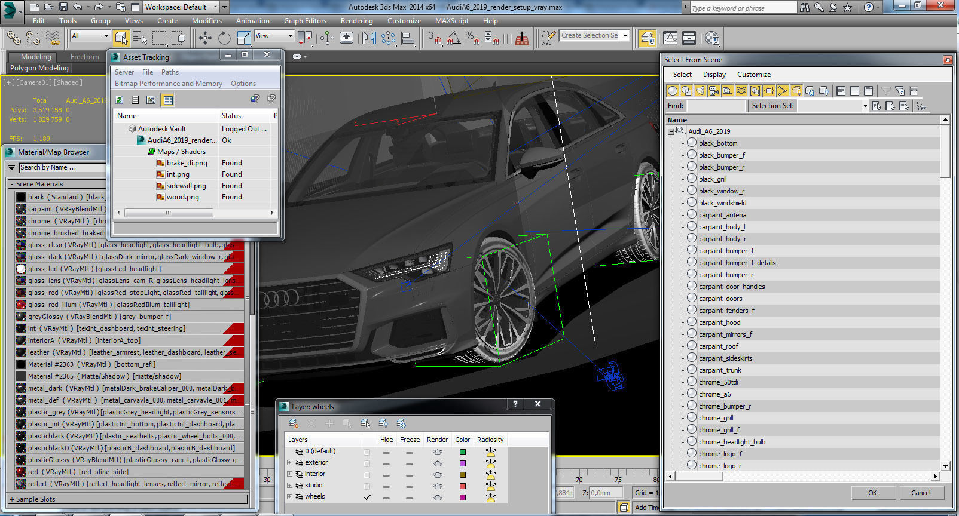Activate the Select and Rotate tool
959x516 pixels.
[x=224, y=38]
